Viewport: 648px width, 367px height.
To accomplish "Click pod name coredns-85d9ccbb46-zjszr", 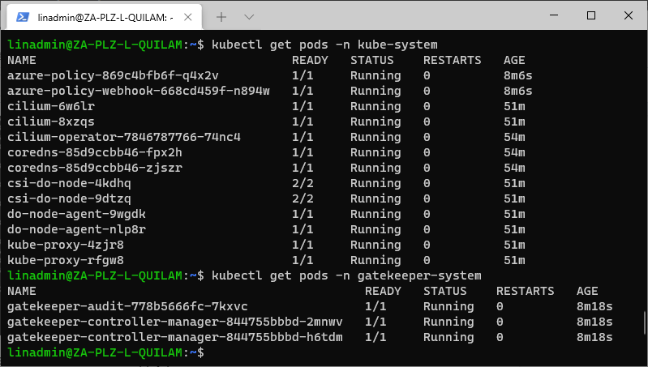I will point(95,168).
